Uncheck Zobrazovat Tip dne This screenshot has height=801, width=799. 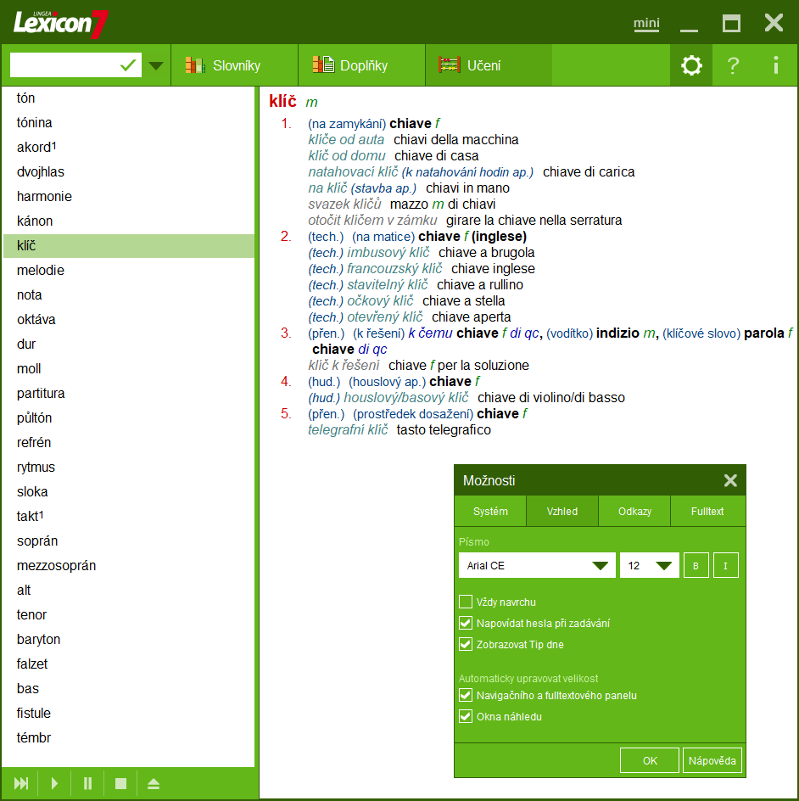click(466, 644)
